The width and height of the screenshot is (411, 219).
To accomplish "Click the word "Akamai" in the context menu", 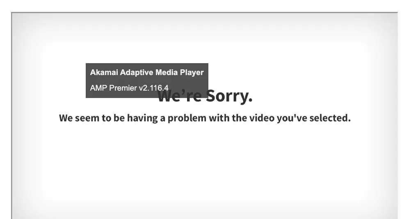I will point(104,72).
